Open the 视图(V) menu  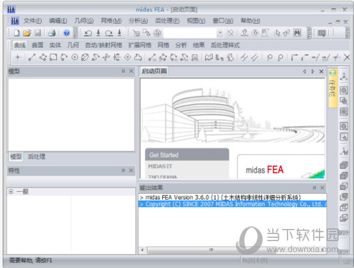pos(196,21)
